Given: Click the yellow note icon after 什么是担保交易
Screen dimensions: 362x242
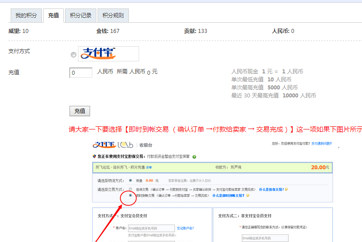Looking at the screenshot, I should click(x=287, y=189).
